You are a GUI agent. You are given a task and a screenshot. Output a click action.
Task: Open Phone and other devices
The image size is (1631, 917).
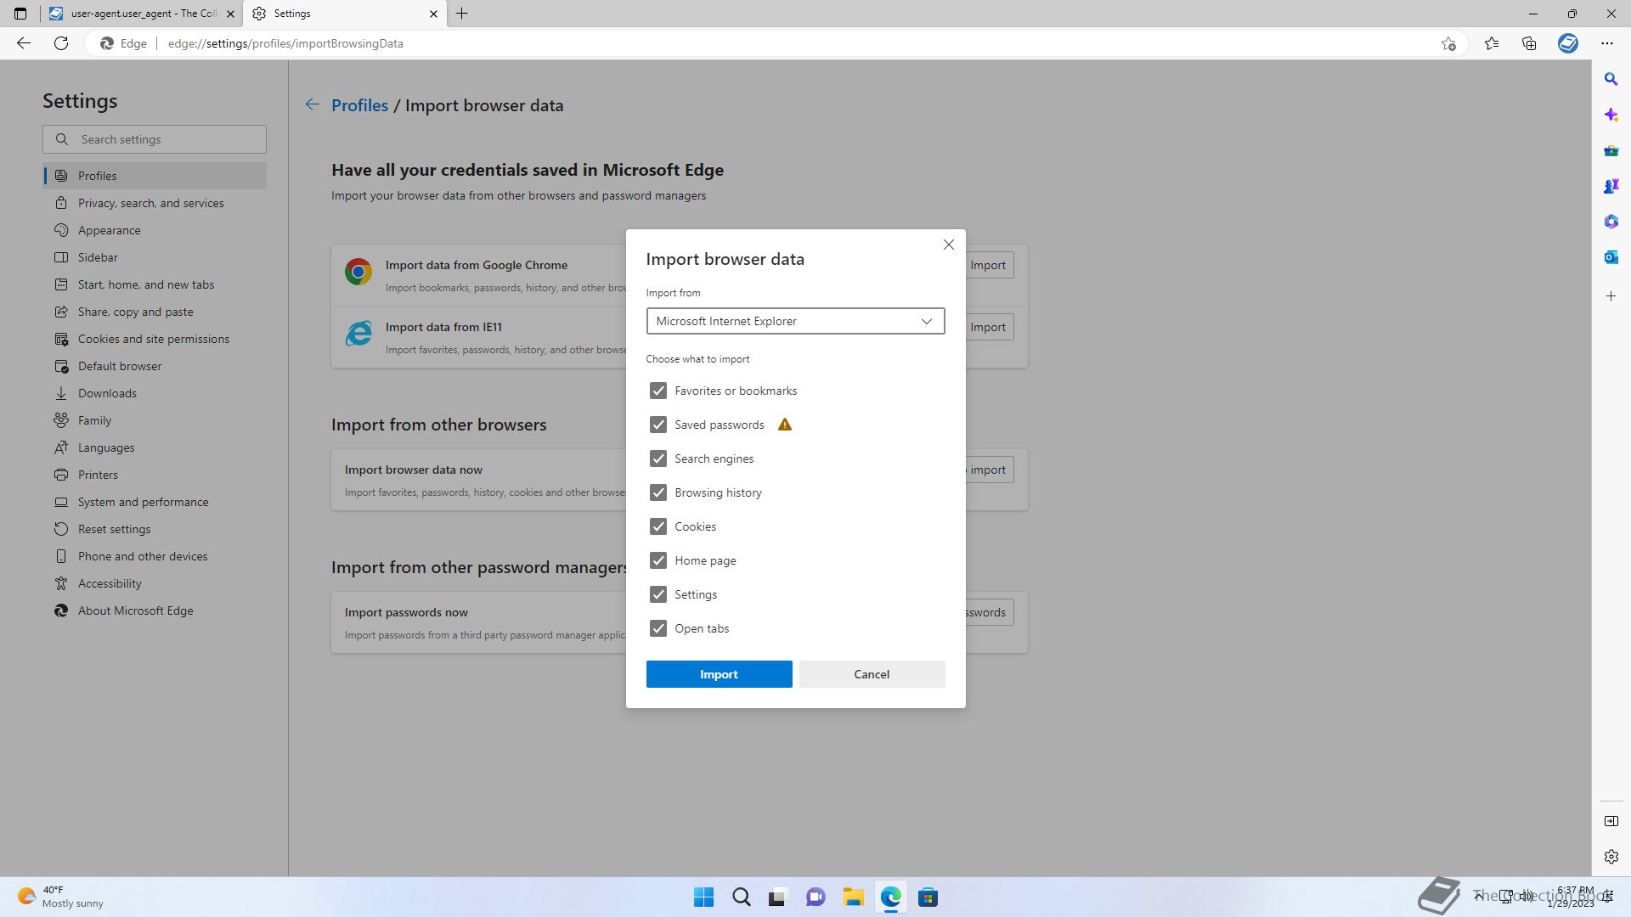155,556
